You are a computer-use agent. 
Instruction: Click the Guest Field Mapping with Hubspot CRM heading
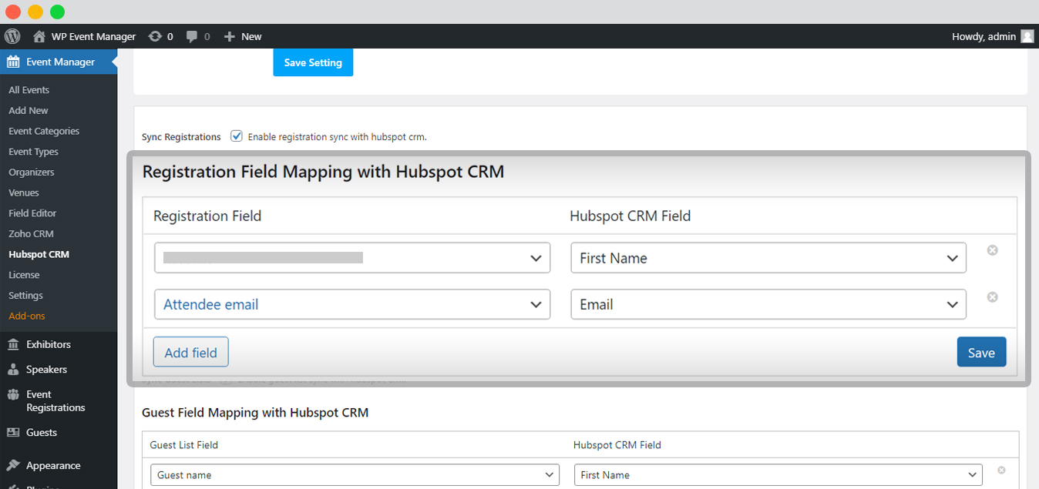point(255,413)
